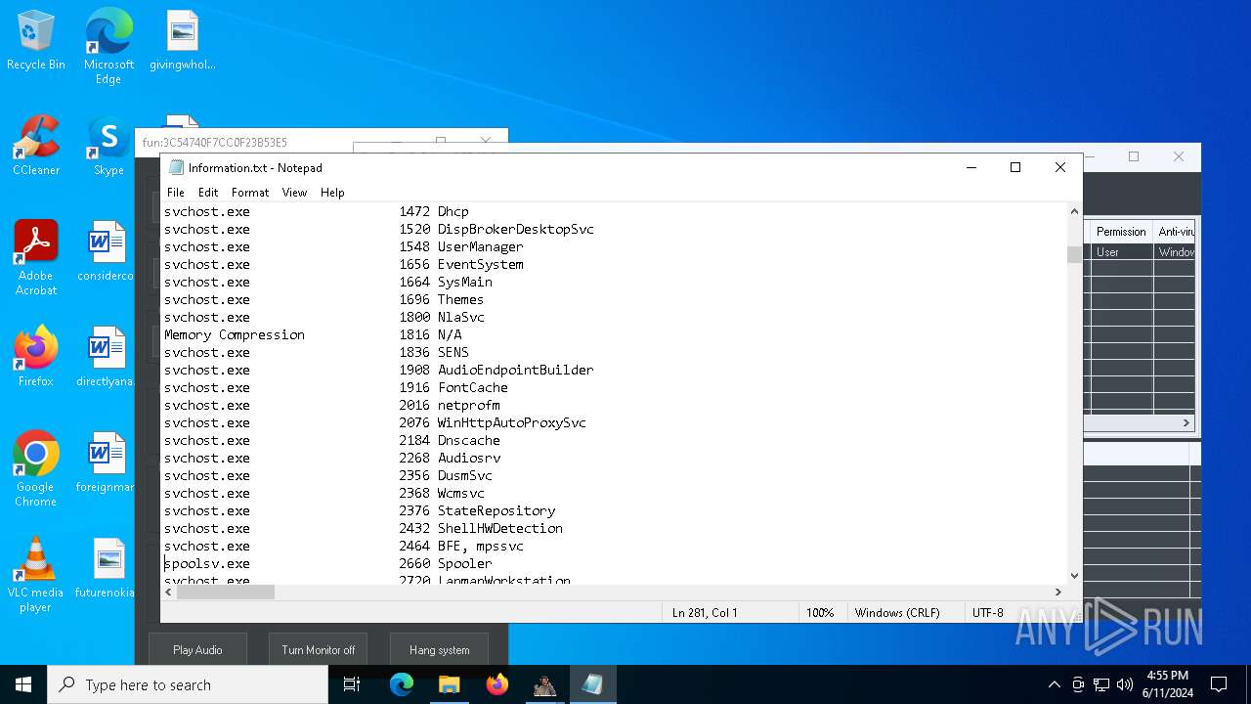Open the Help menu in Notepad

(332, 193)
